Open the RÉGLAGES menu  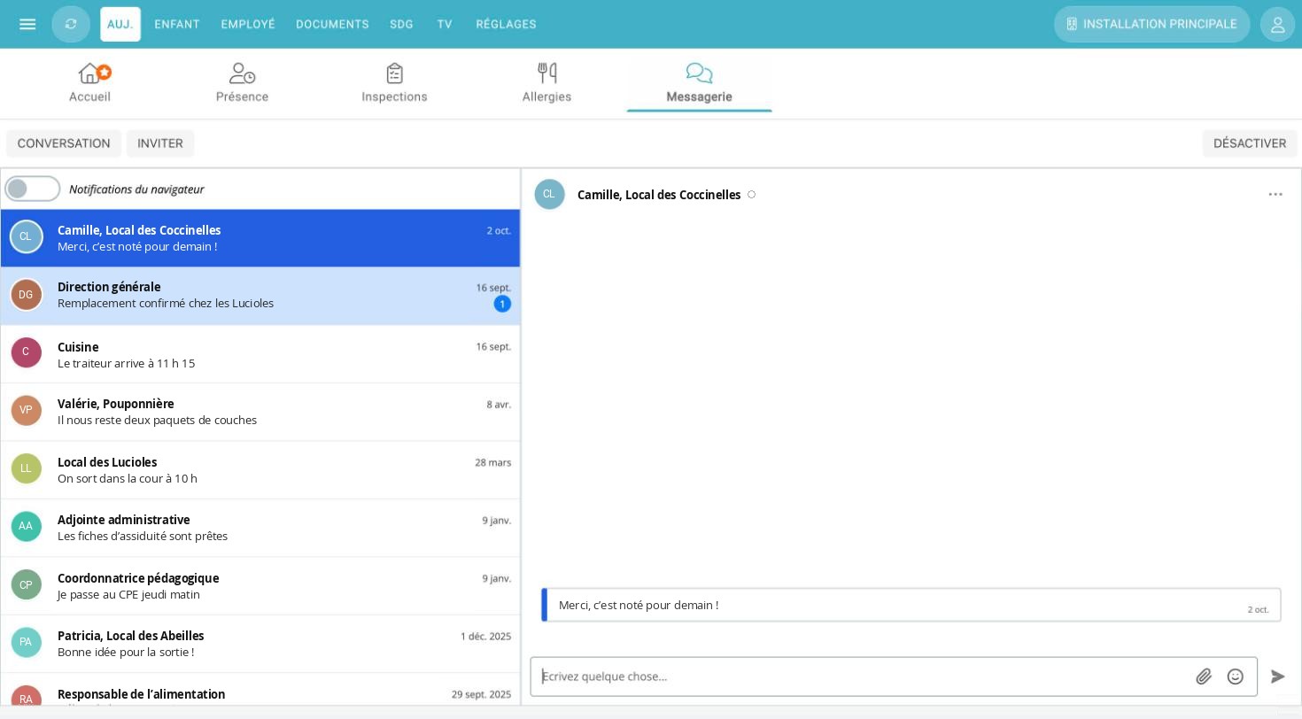point(507,25)
